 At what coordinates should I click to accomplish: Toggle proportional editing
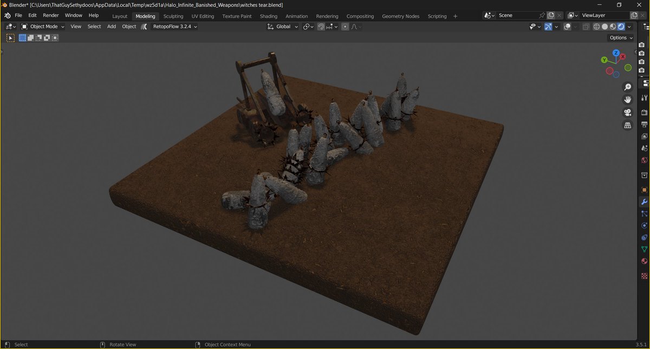tap(345, 27)
